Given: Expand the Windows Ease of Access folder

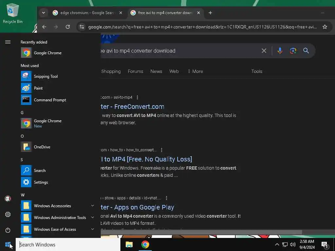Looking at the screenshot, I should (x=58, y=229).
